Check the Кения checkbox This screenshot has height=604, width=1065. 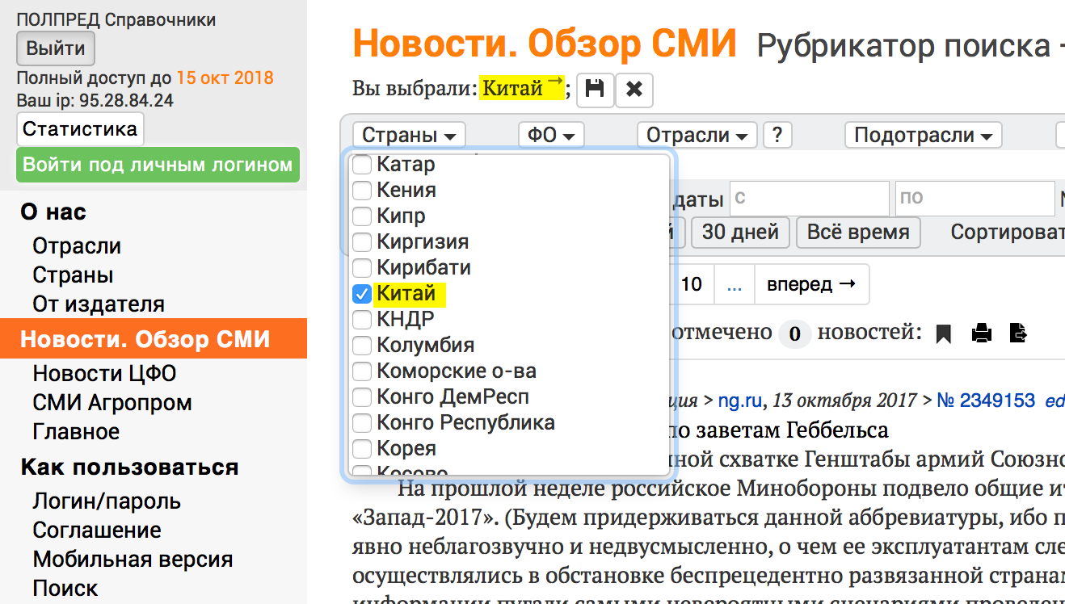click(x=362, y=191)
